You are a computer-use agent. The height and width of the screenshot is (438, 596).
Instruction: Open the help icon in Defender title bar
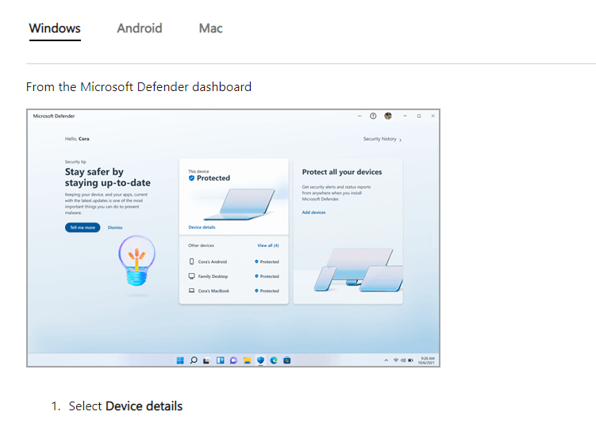tap(373, 116)
